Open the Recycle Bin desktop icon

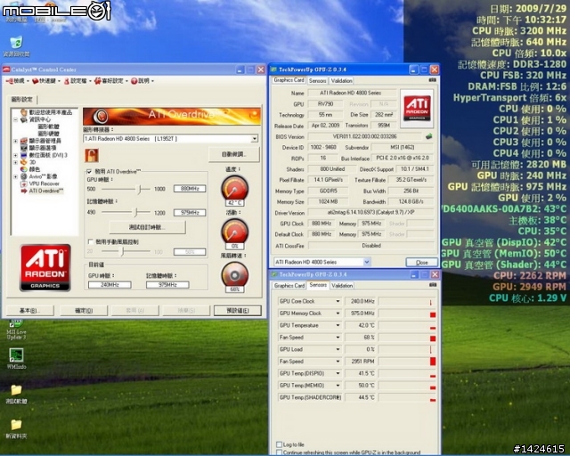(16, 46)
